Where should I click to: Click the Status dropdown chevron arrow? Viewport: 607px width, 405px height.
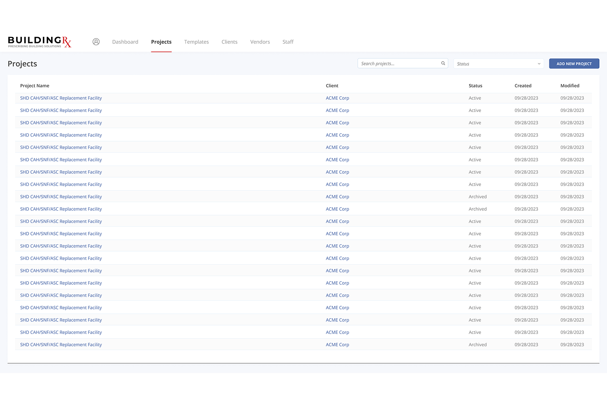(x=539, y=64)
